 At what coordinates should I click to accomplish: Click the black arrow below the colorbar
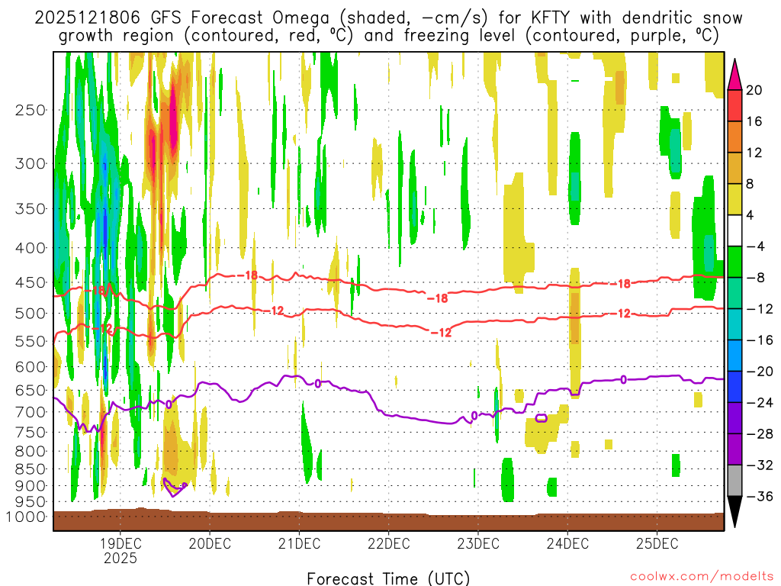734,512
